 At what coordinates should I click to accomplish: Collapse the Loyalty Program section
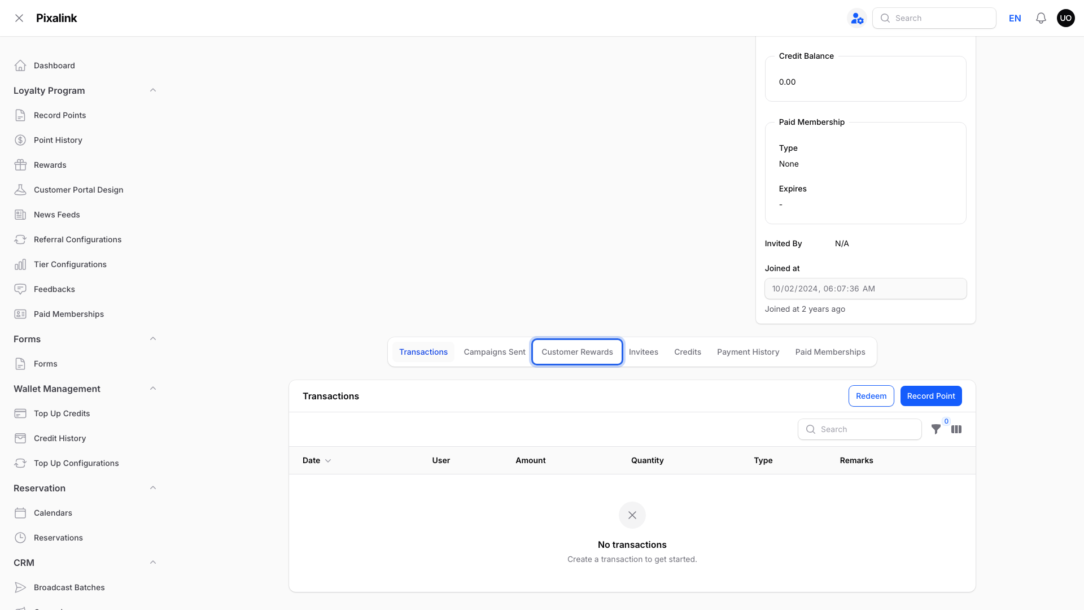click(153, 90)
